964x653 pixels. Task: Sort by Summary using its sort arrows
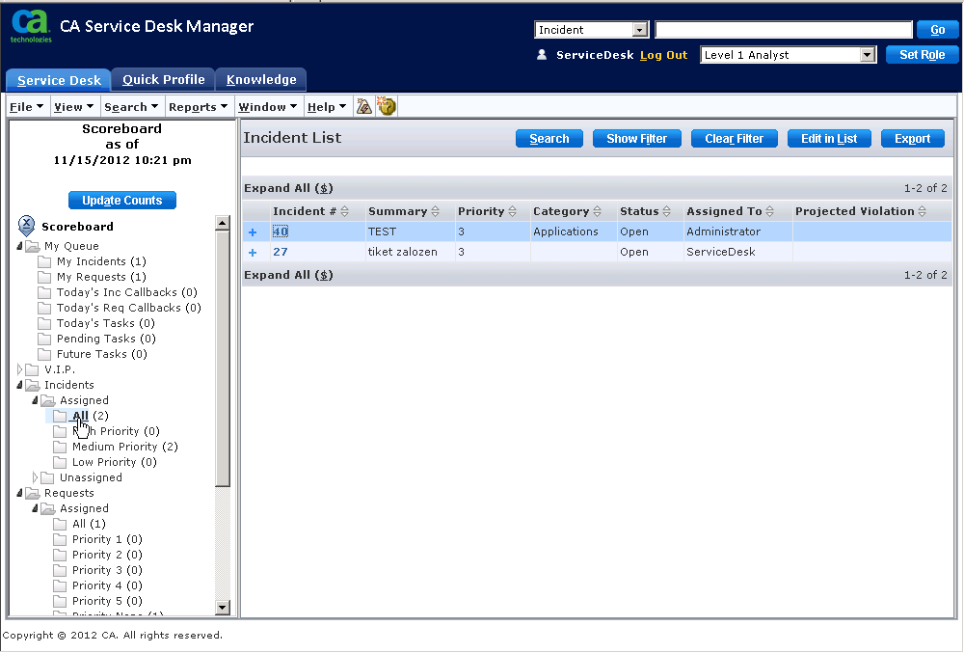(436, 211)
